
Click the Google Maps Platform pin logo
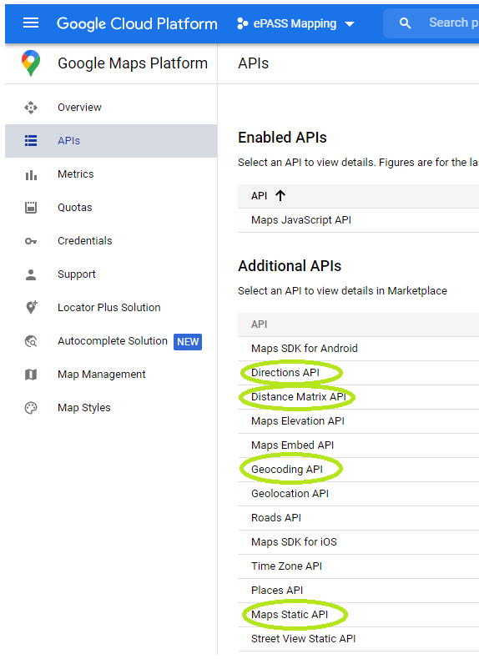tap(31, 63)
